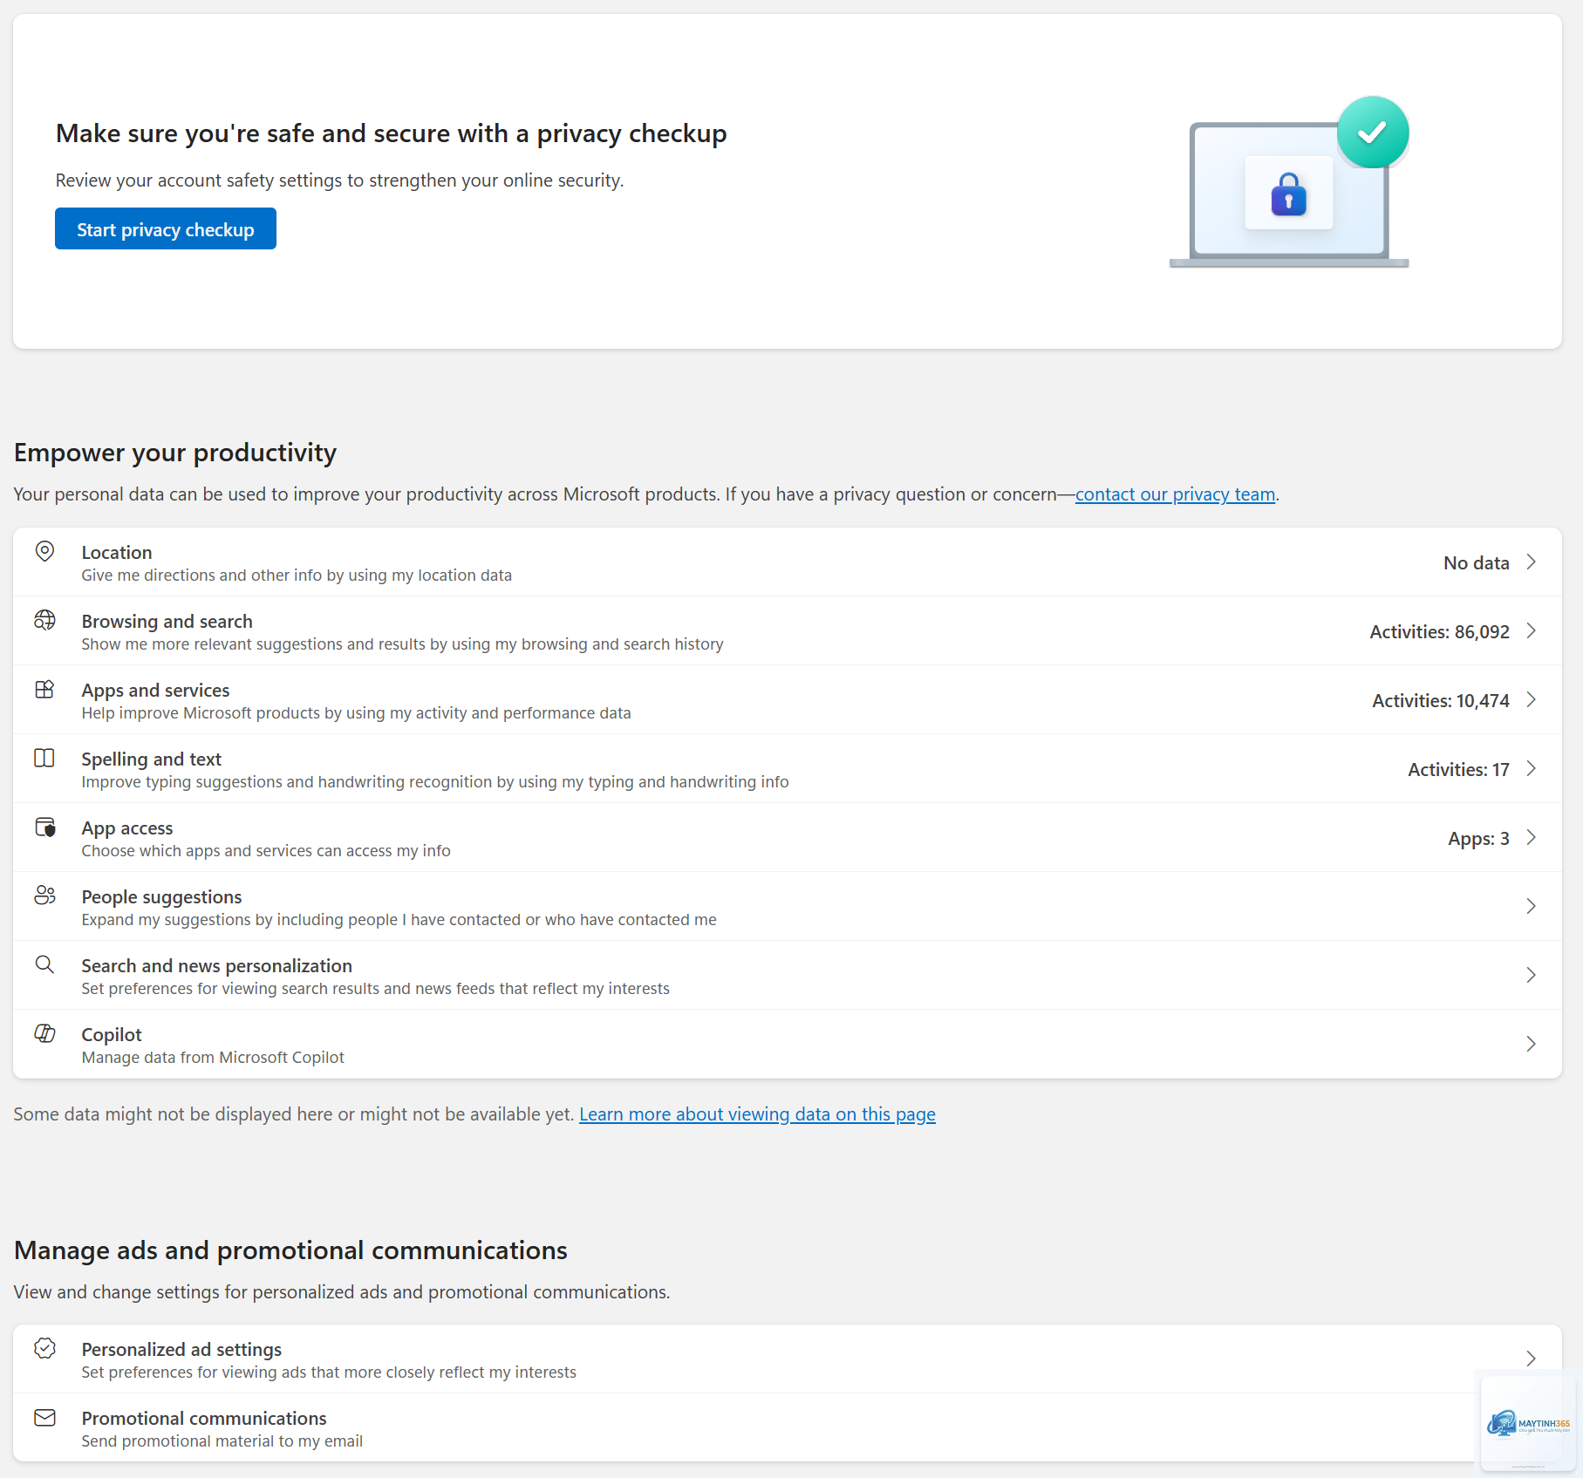This screenshot has width=1583, height=1478.
Task: Expand the Personalized ad settings chevron
Action: point(1531,1359)
